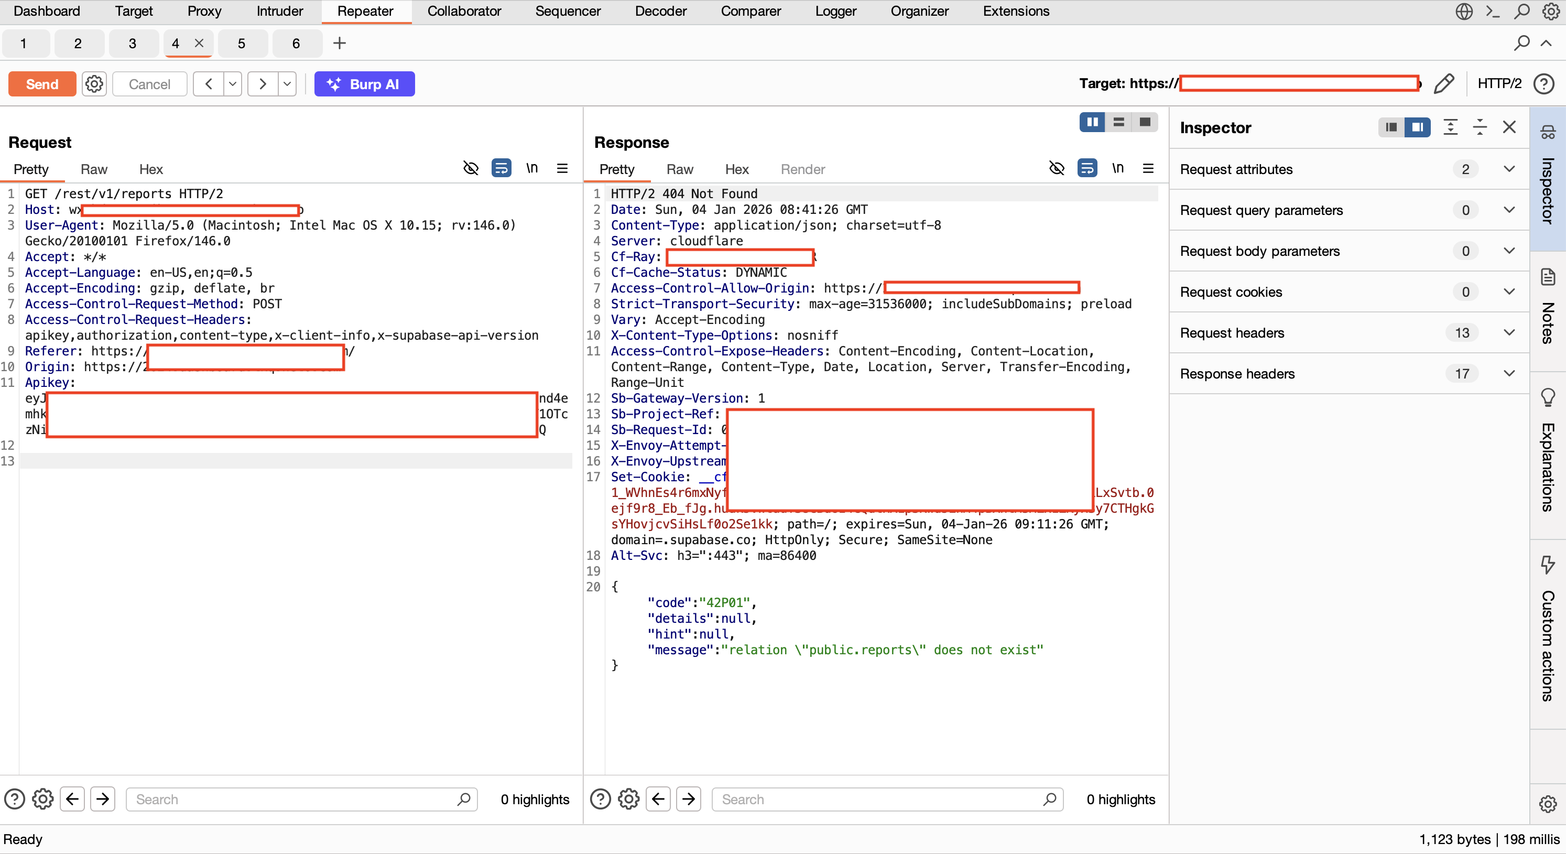The image size is (1566, 854).
Task: Toggle hidden characters visibility in Response
Action: 1057,168
